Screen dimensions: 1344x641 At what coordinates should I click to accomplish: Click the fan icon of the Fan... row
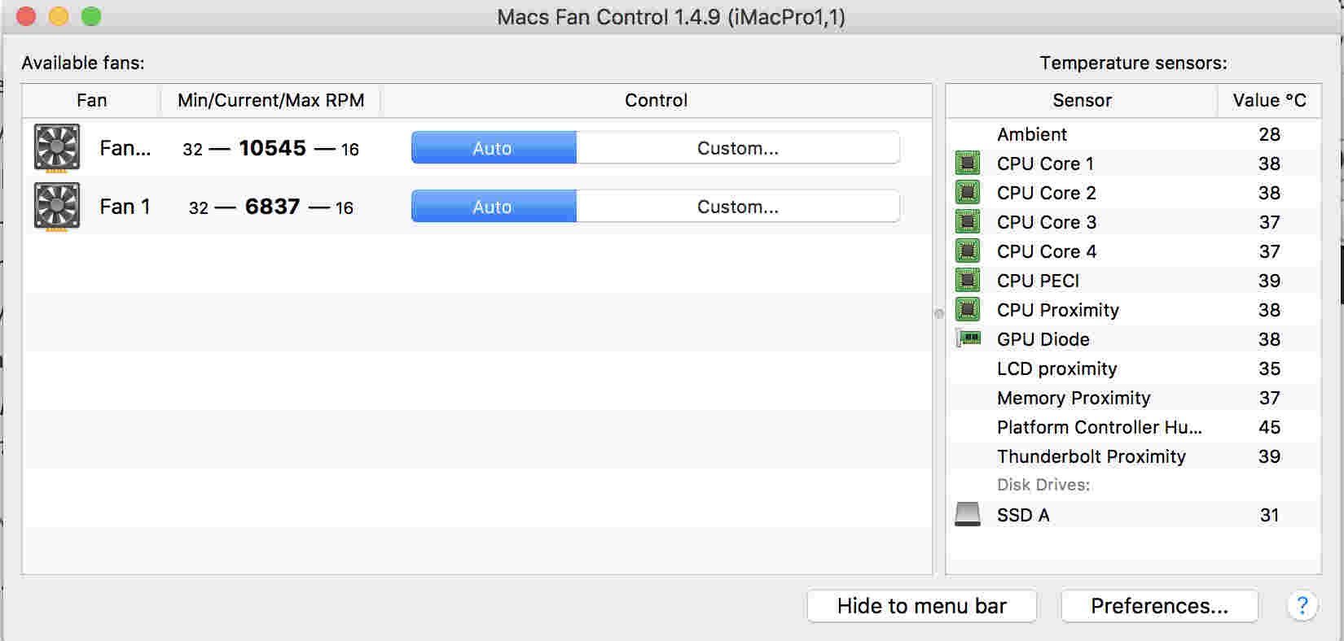coord(56,148)
